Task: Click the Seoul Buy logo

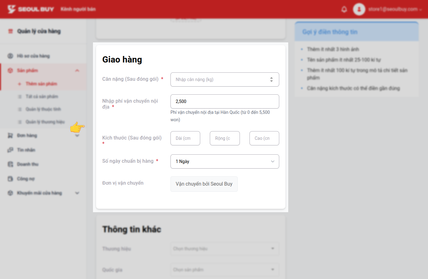Action: [x=31, y=9]
